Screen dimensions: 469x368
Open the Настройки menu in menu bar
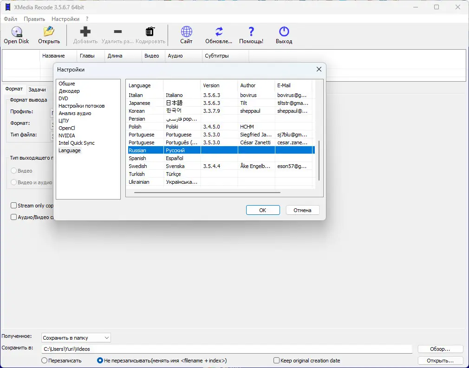pos(65,19)
